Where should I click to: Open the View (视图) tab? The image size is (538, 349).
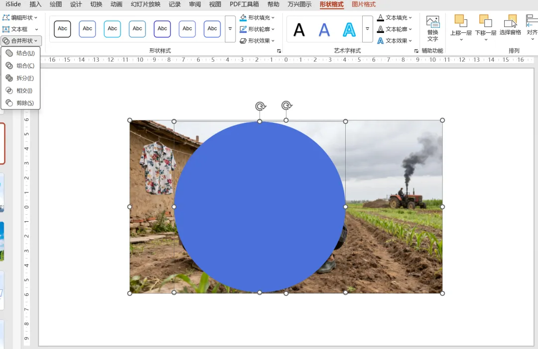tap(215, 4)
